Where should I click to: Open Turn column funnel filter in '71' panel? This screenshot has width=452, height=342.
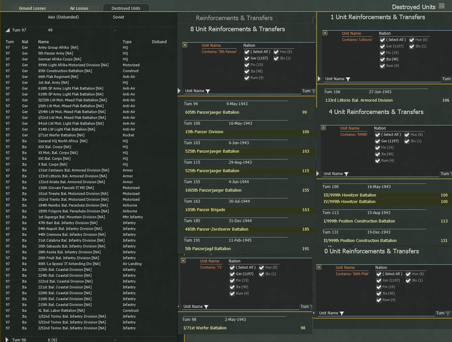(311, 307)
